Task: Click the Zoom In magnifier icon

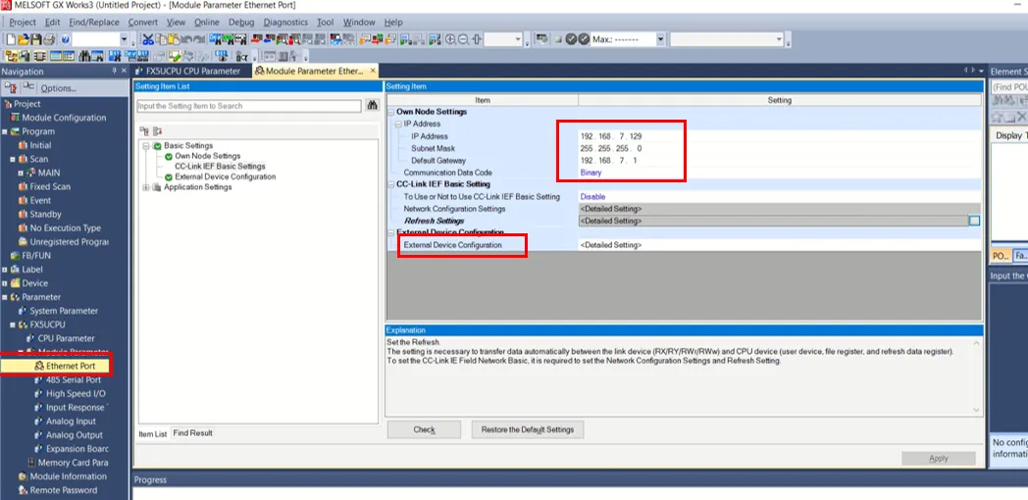Action: click(450, 39)
